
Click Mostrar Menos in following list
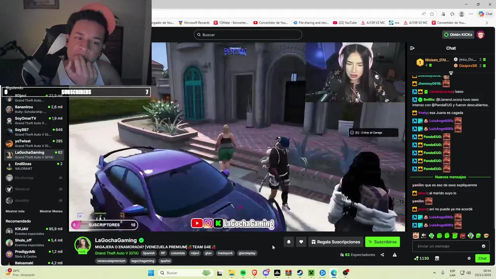[x=51, y=211]
